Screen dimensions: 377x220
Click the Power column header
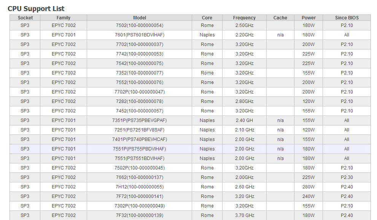[x=309, y=18]
